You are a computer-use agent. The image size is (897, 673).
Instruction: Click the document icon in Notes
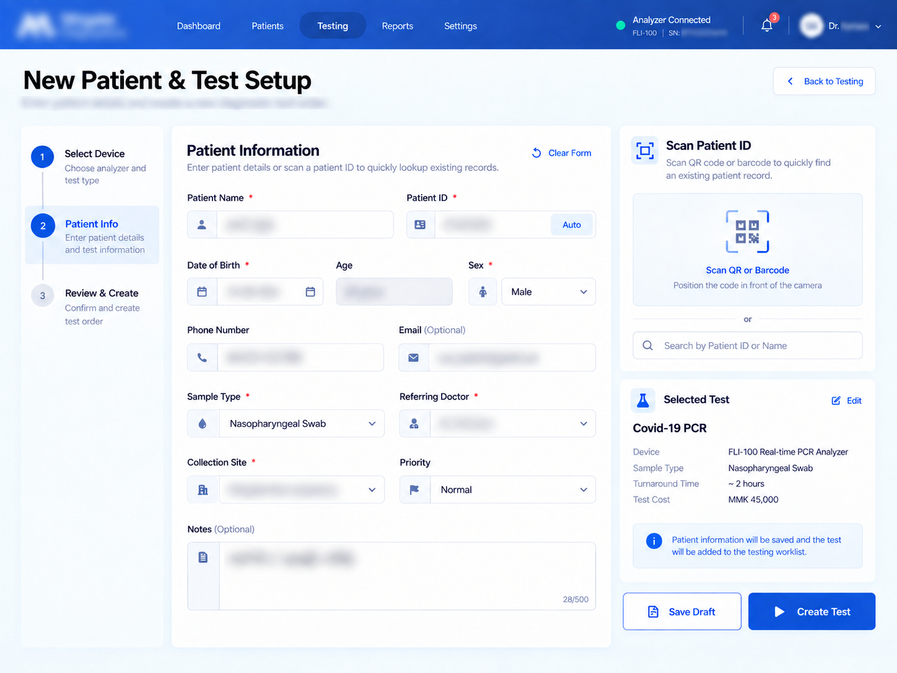[203, 558]
